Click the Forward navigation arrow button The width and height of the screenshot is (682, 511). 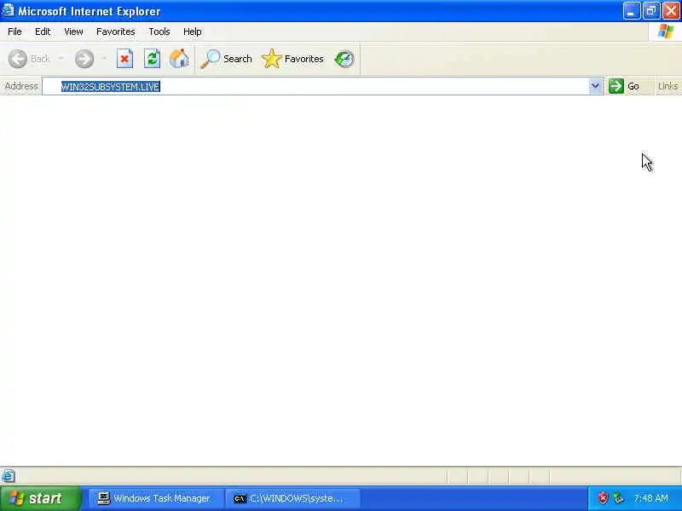(x=84, y=59)
